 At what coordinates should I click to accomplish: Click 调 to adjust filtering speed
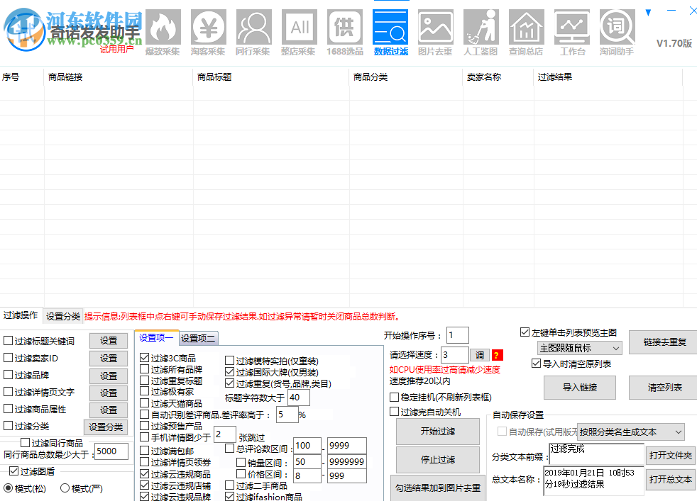tap(480, 355)
